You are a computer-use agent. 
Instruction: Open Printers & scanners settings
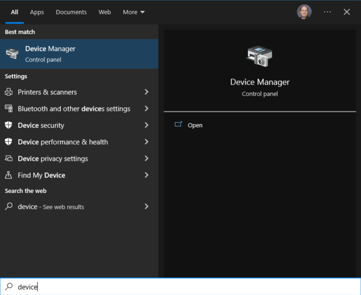(x=79, y=92)
